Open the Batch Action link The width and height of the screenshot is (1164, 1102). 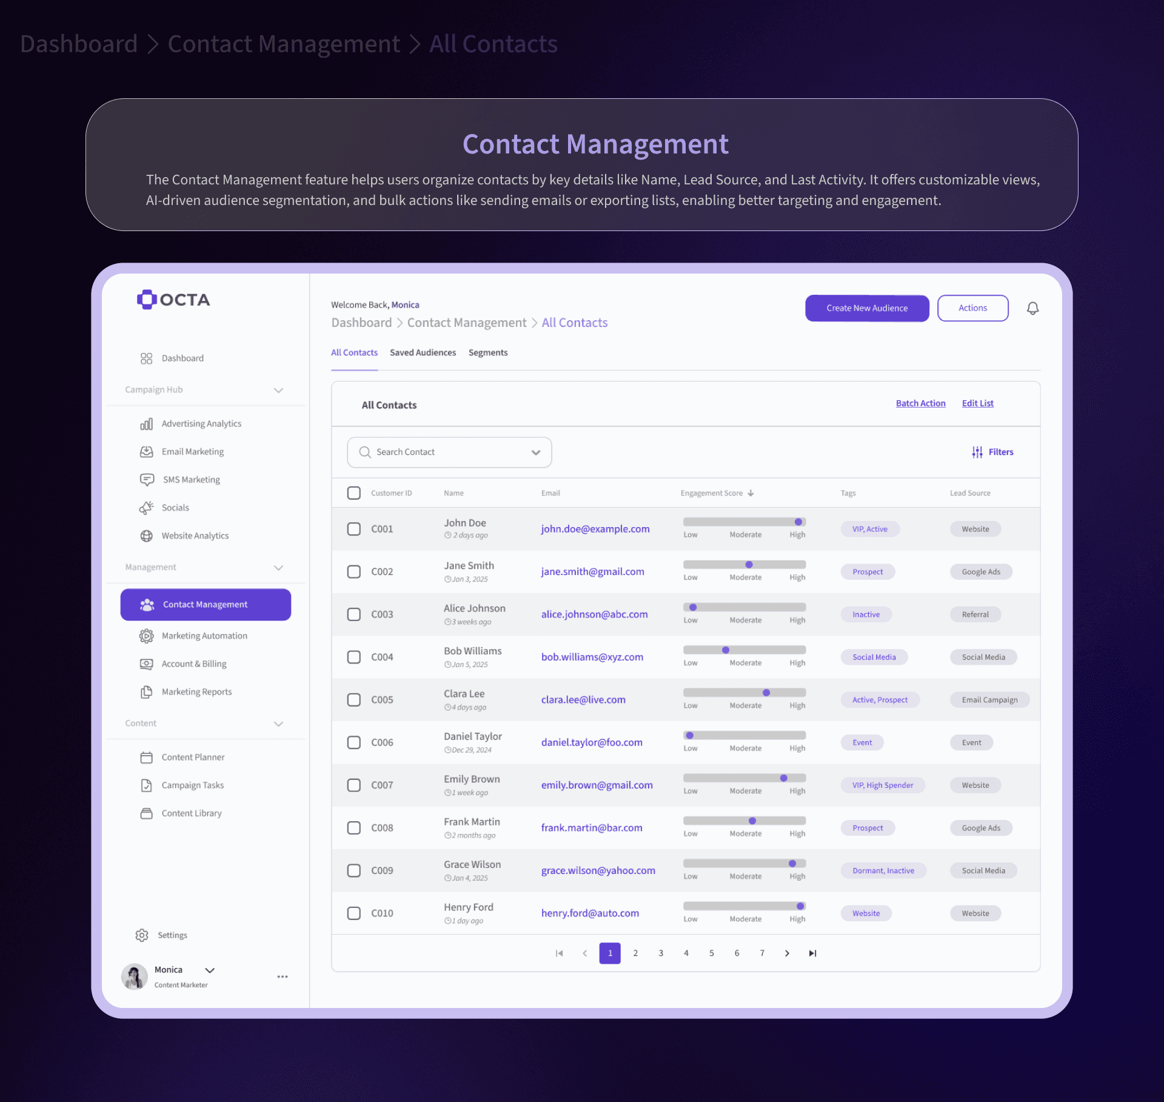click(x=920, y=403)
